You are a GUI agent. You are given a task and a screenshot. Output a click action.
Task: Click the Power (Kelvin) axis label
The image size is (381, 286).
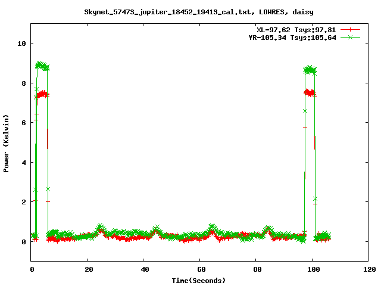(6, 144)
